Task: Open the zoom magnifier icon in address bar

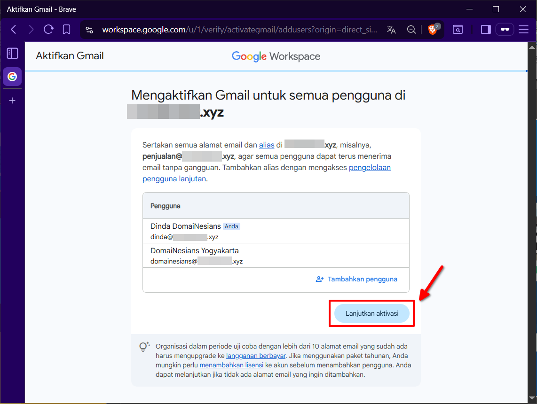Action: point(411,30)
